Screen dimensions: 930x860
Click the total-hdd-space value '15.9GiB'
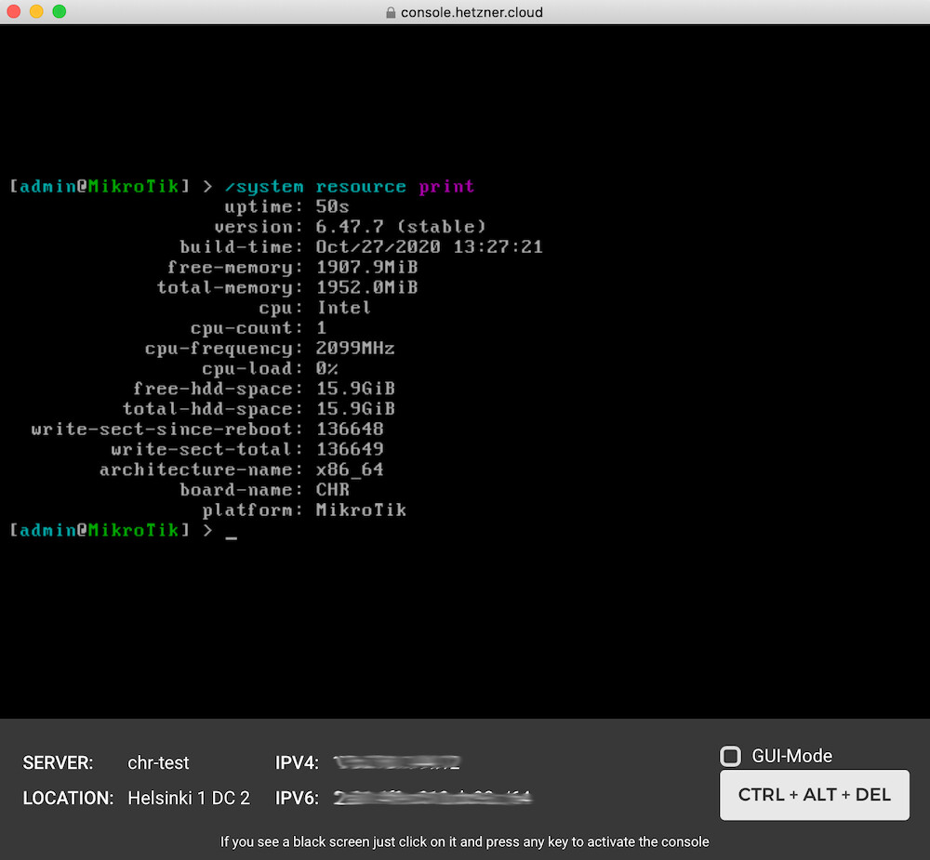(355, 409)
